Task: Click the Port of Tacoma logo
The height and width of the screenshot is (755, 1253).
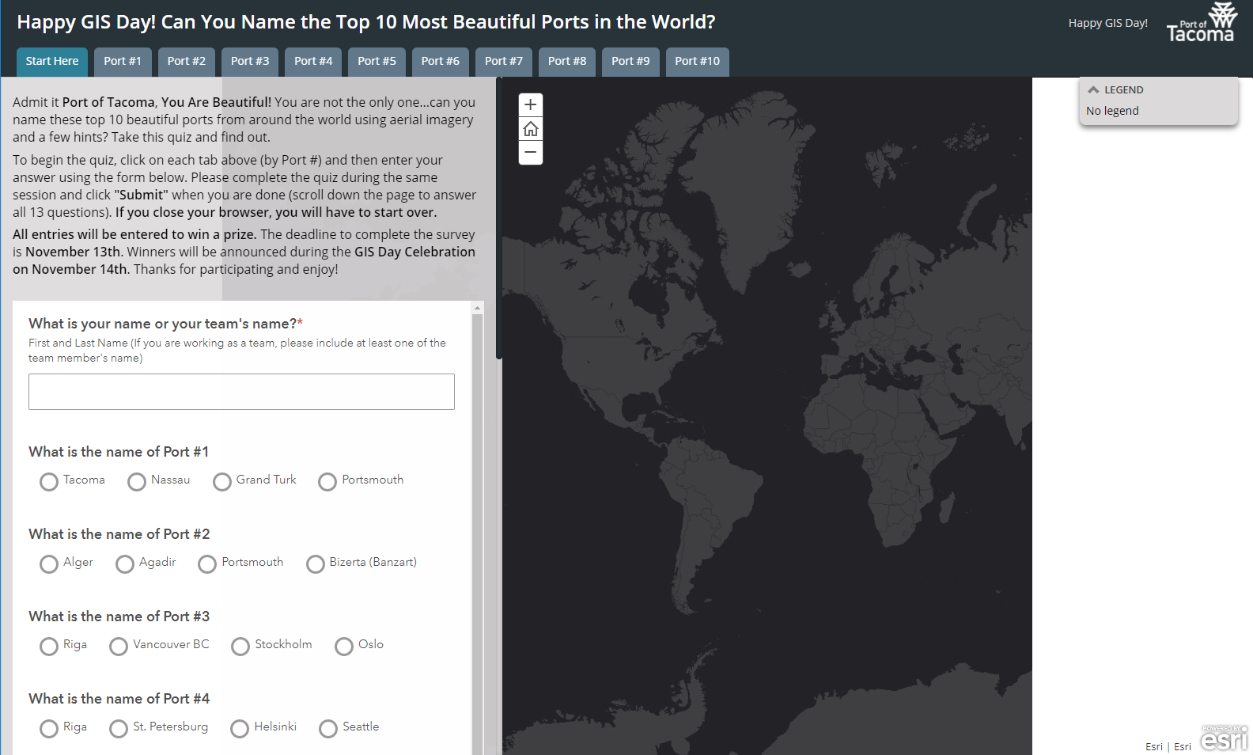Action: pyautogui.click(x=1201, y=23)
